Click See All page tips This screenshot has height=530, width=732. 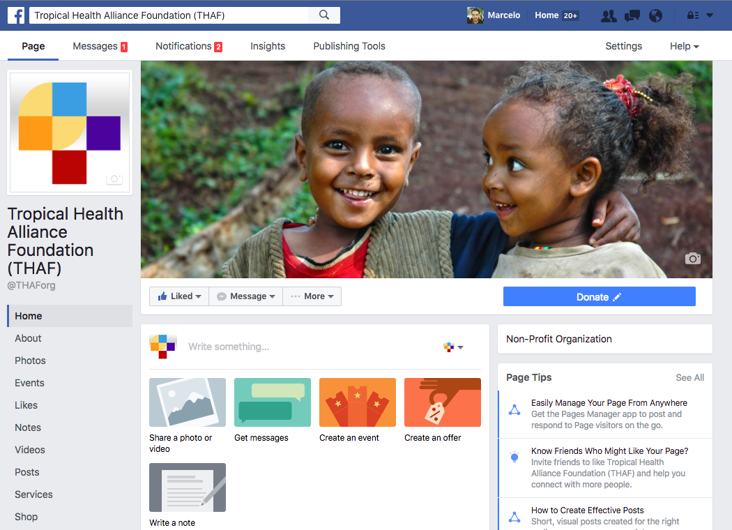[x=690, y=377]
